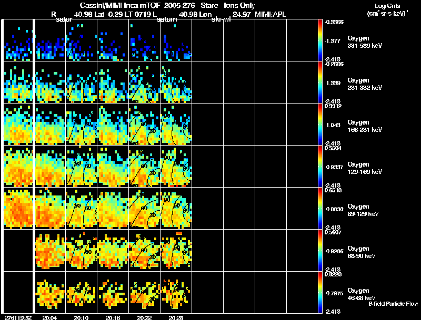Click the '1.339' colorbar midpoint value

coord(333,83)
